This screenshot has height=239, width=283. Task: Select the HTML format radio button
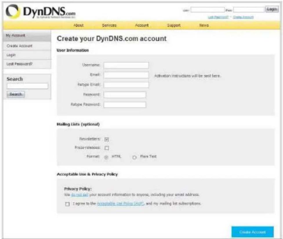pos(106,157)
